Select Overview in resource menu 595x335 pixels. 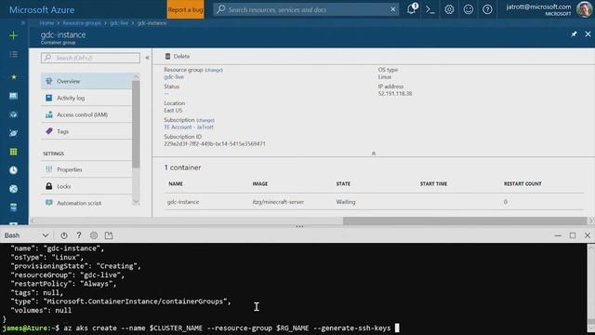pyautogui.click(x=86, y=81)
